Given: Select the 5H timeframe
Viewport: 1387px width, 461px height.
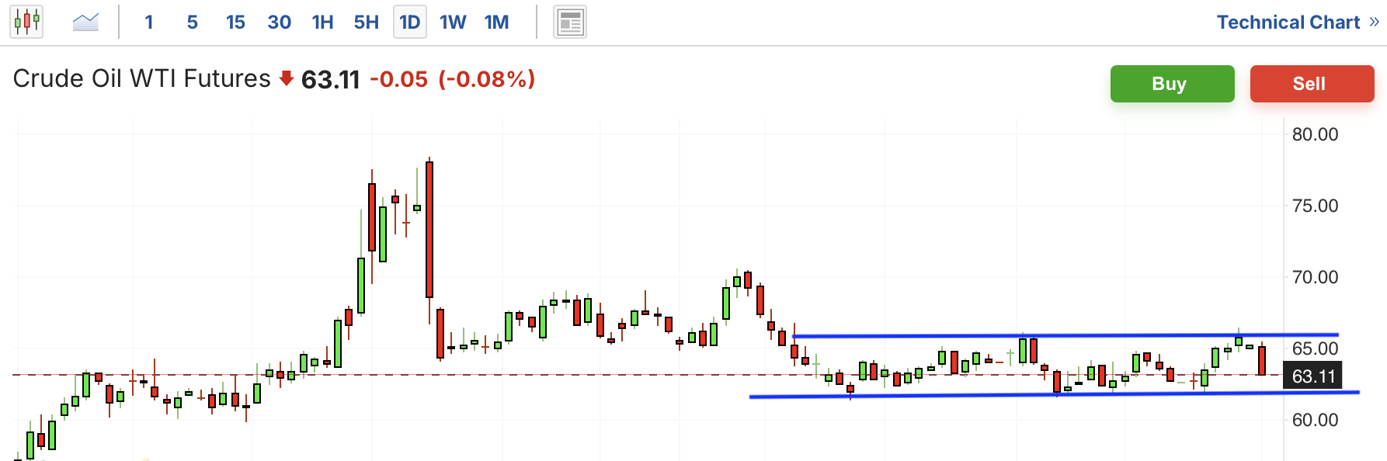Looking at the screenshot, I should 367,23.
